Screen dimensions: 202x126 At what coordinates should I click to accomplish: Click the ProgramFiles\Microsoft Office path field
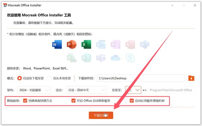(171, 90)
